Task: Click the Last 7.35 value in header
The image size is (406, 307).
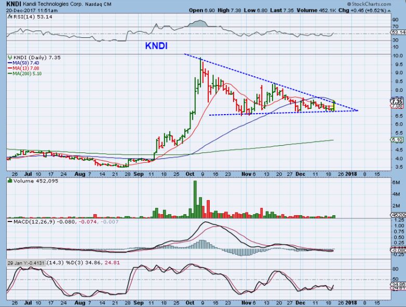Action: click(282, 10)
